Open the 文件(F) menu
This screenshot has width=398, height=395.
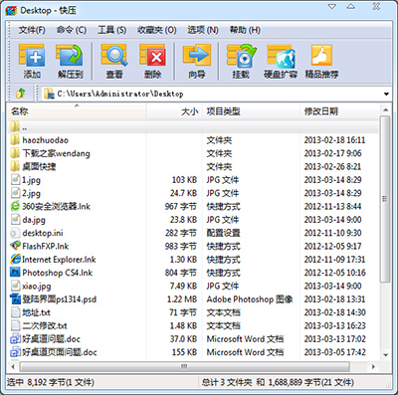click(x=32, y=30)
